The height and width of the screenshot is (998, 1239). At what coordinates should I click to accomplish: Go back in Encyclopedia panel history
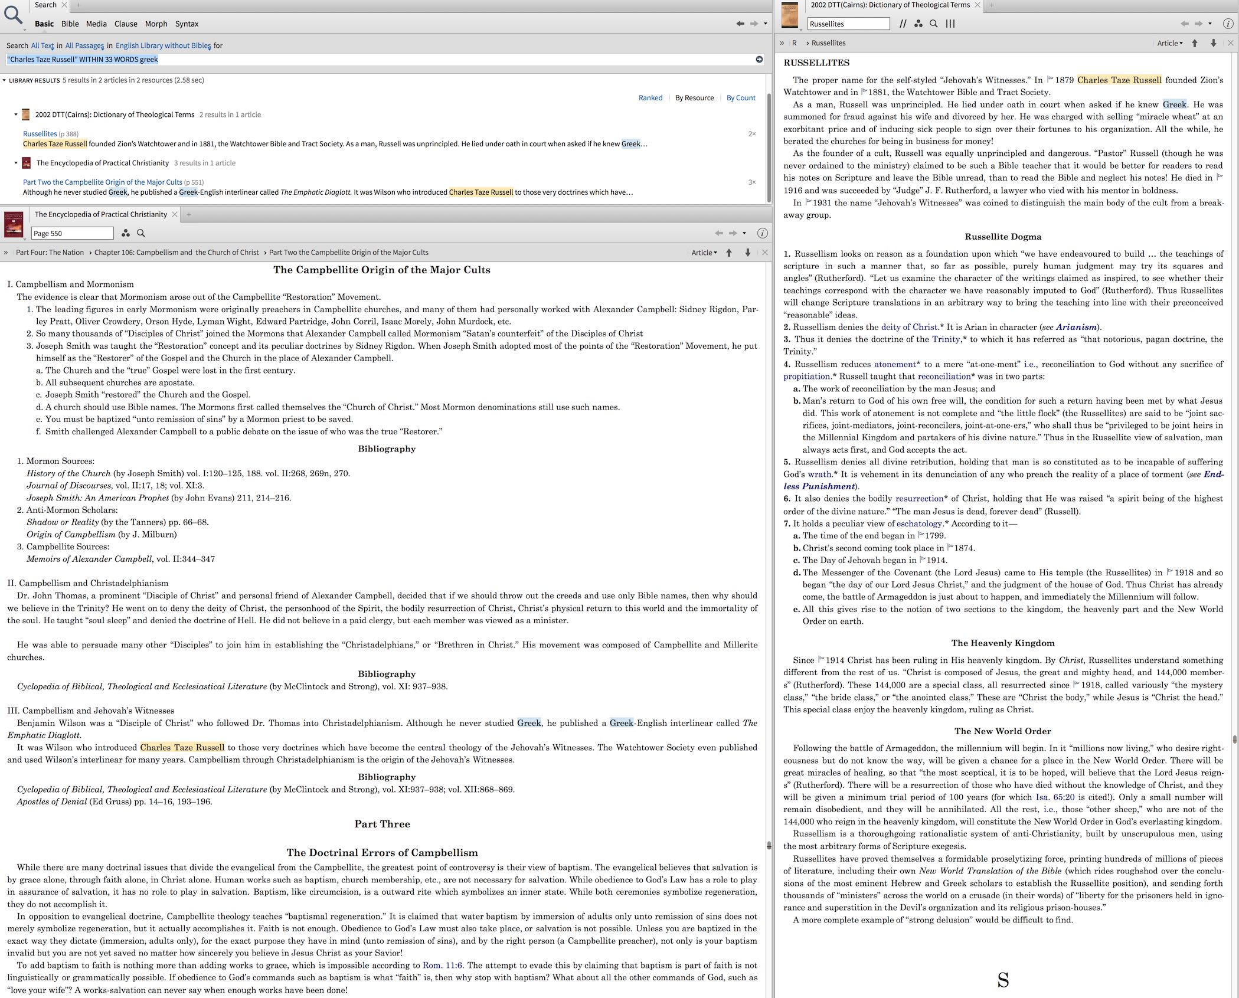pos(718,233)
